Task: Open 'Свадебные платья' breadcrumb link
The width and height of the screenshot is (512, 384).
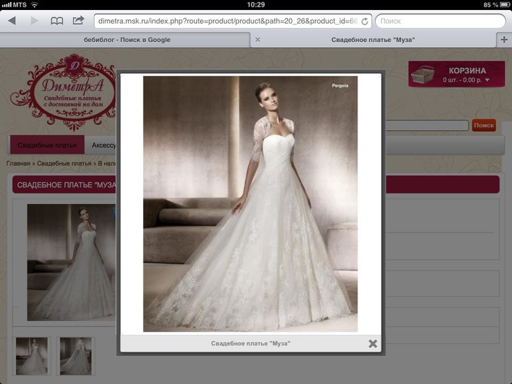Action: [64, 163]
